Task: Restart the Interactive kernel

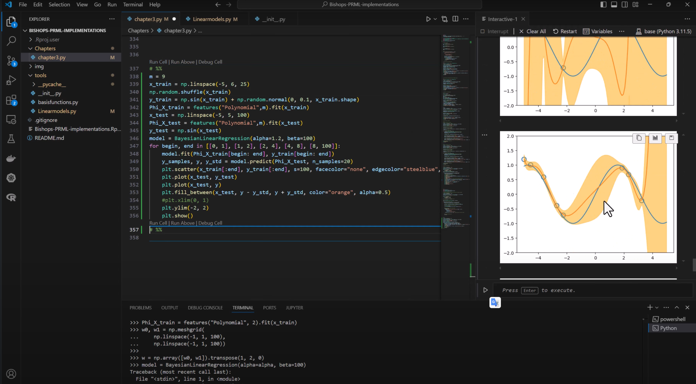Action: (x=565, y=31)
